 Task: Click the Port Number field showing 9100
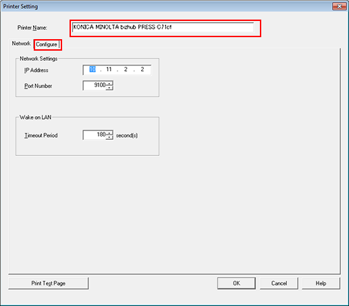95,85
